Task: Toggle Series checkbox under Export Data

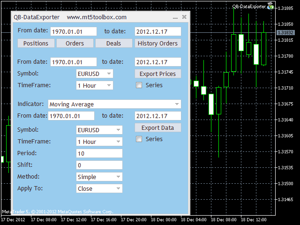Action: [x=139, y=139]
